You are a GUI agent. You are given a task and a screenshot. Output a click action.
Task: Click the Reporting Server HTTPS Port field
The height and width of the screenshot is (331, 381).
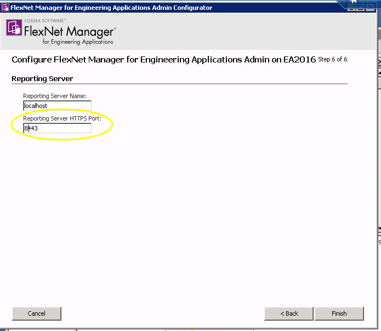(58, 128)
